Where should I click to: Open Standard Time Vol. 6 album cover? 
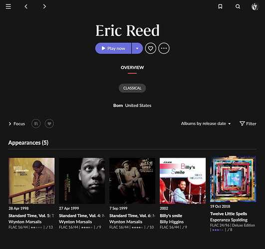coord(132,181)
